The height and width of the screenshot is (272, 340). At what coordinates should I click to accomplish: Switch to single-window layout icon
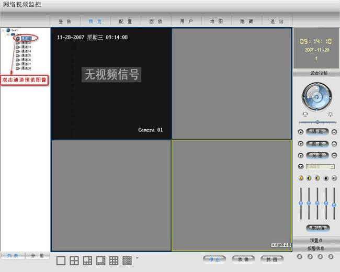click(x=61, y=260)
